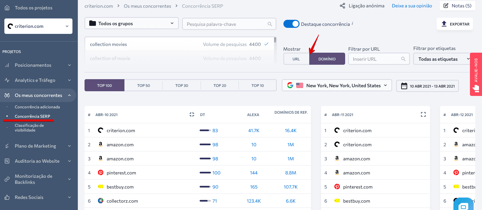Screen dimensions: 482x210
Task: Expand the Analytics e Tráfego menu
Action: click(x=69, y=80)
